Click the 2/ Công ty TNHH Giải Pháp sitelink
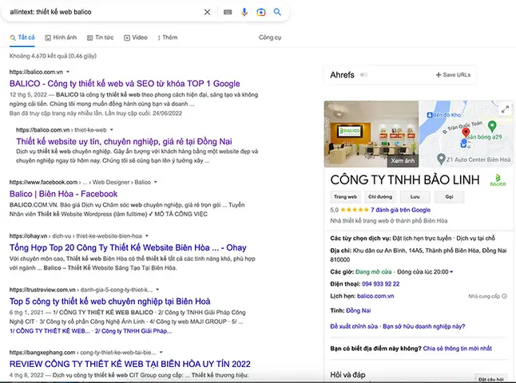This screenshot has width=516, height=383. click(133, 331)
